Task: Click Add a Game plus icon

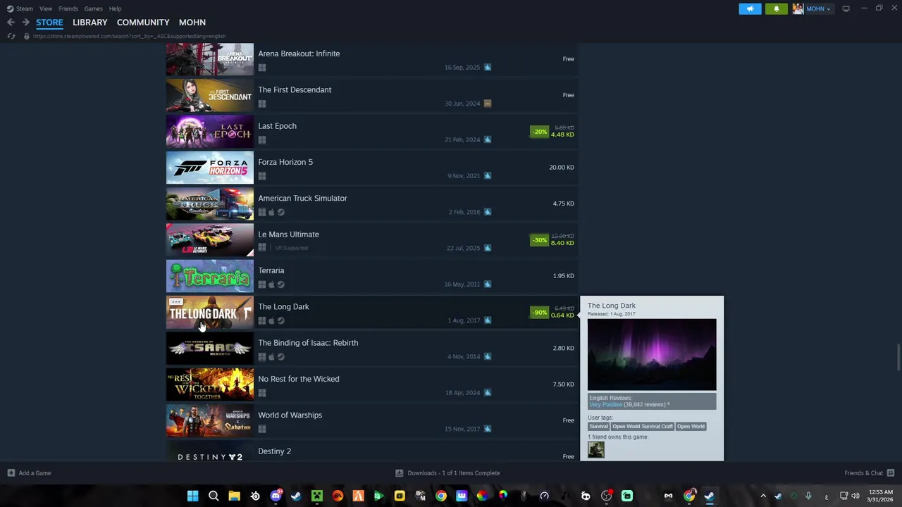Action: point(11,473)
